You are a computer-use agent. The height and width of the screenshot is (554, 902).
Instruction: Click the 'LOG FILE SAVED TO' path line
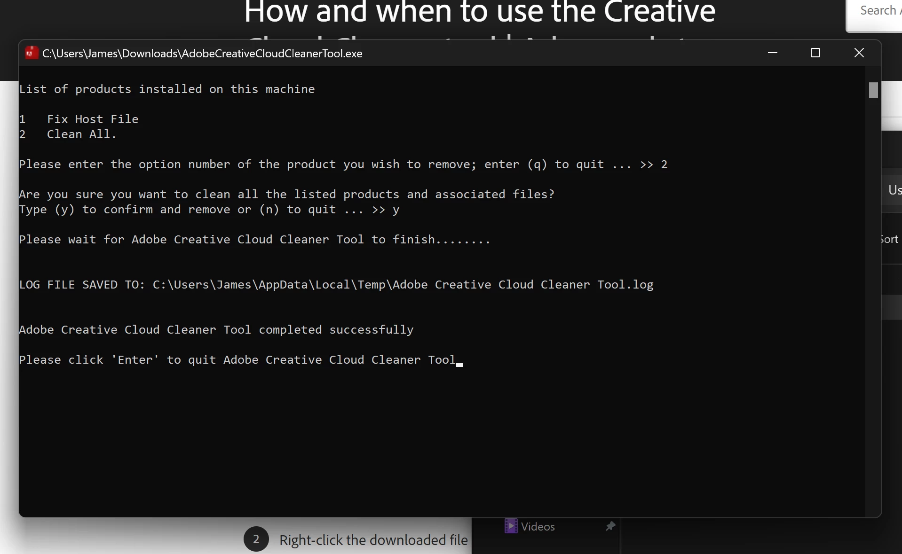(336, 285)
